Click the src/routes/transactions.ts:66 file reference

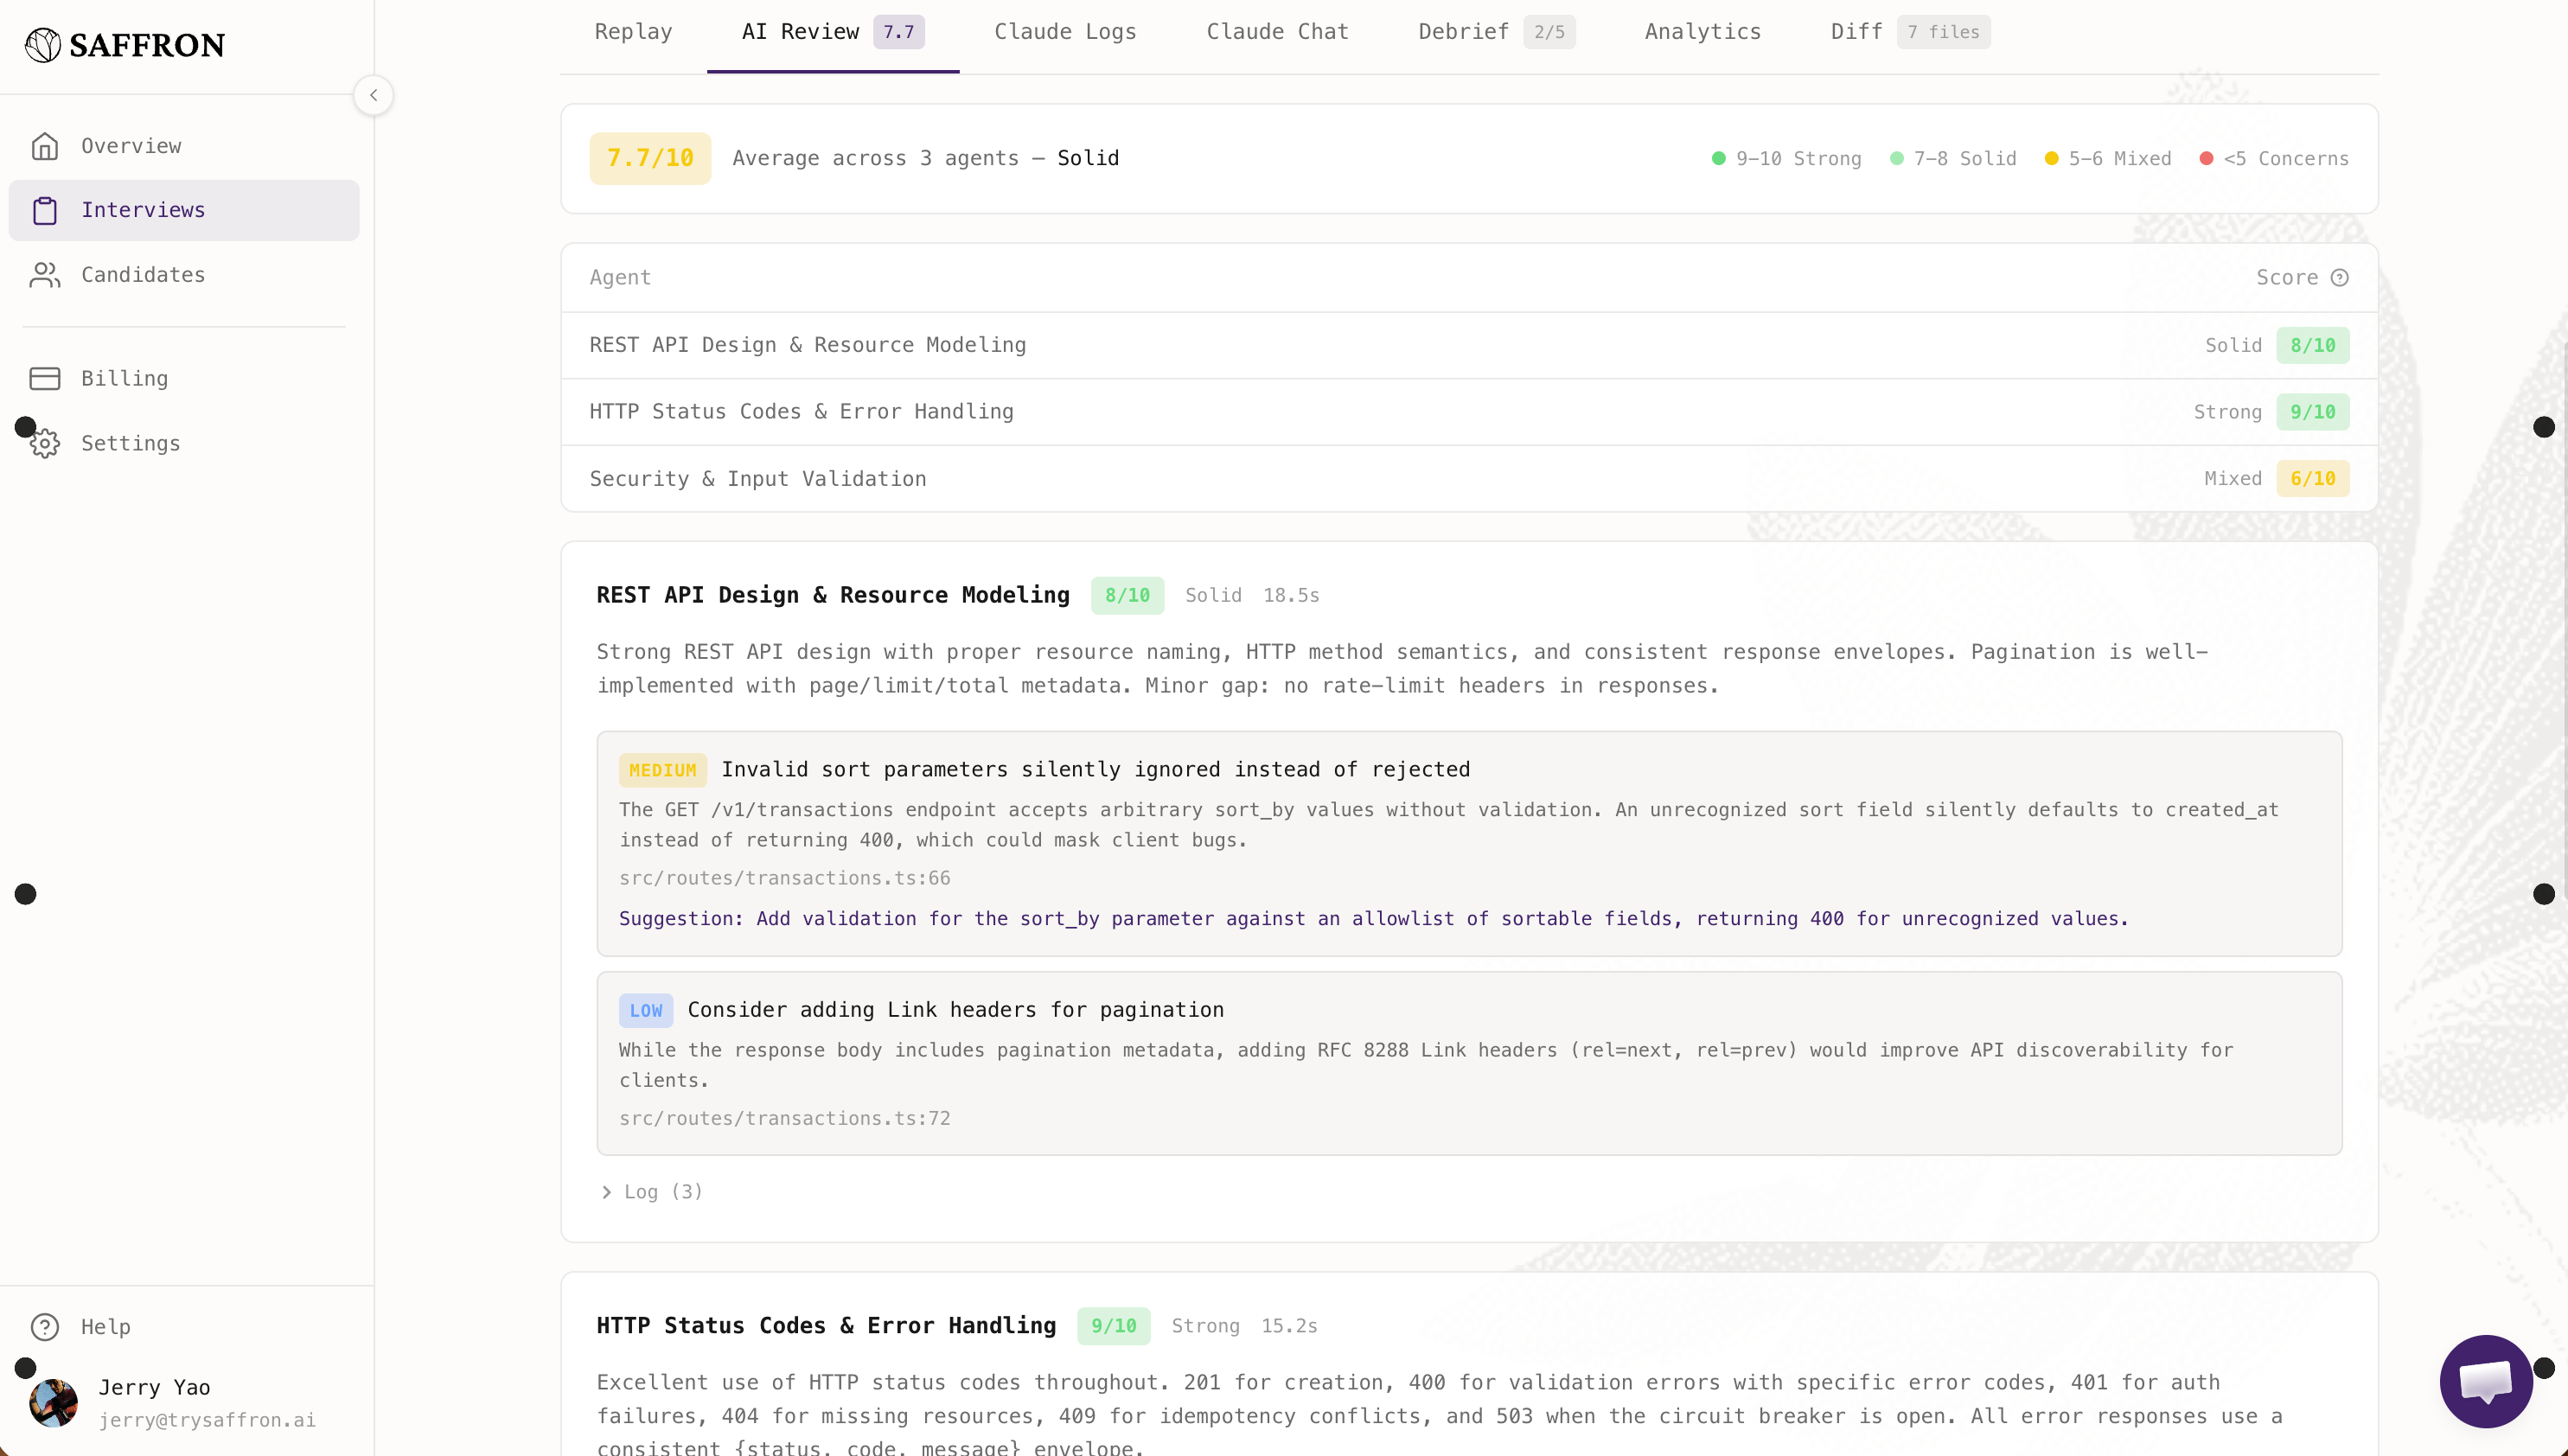(x=784, y=877)
